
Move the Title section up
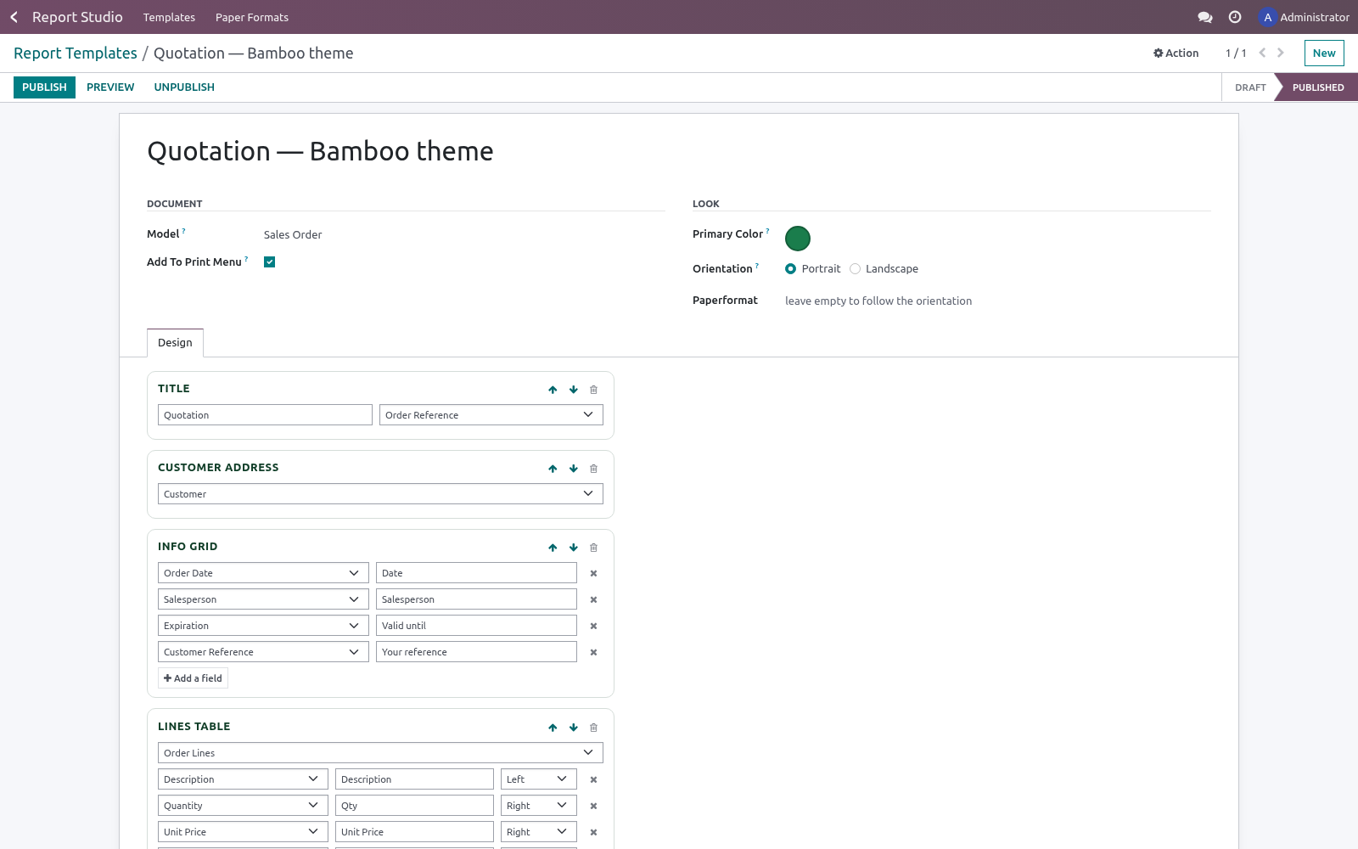click(x=553, y=390)
